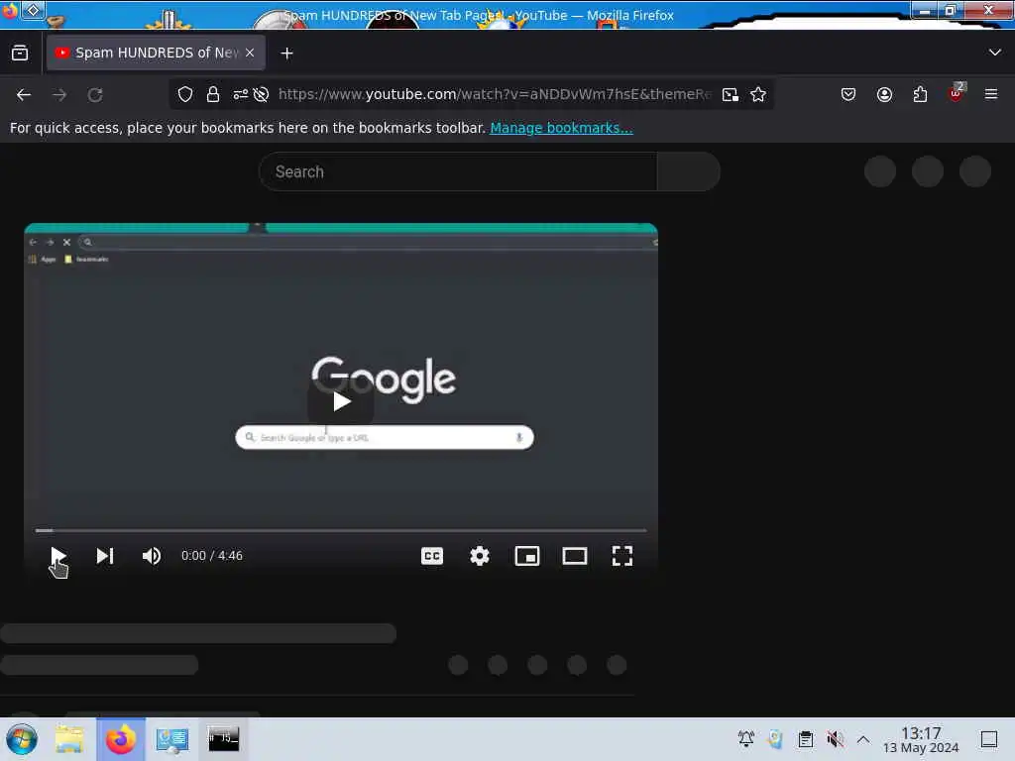
Task: Save page to Pocket
Action: 848,94
